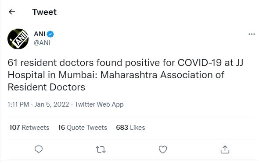Open the ANI display name link
The image size is (259, 163).
[40, 34]
